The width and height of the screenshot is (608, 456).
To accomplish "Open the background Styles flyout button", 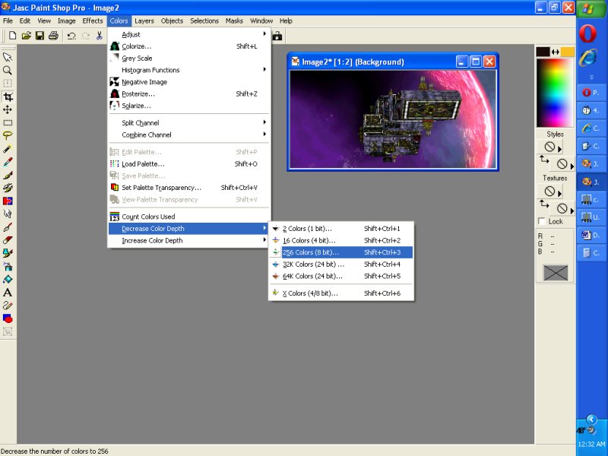I will click(x=572, y=166).
